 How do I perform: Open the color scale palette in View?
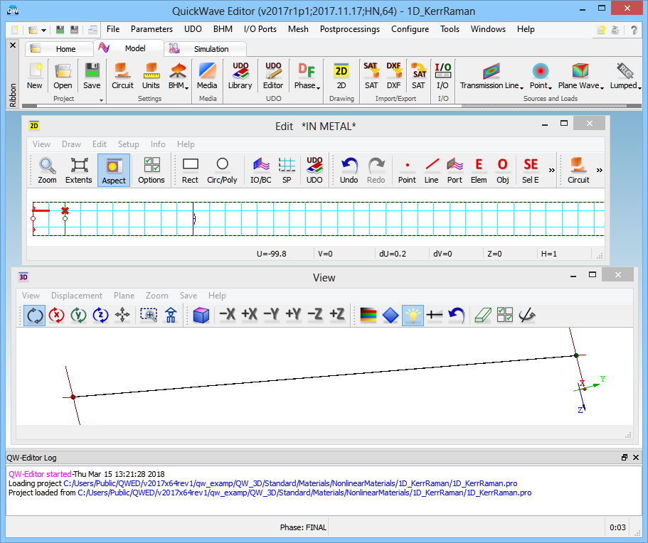367,315
